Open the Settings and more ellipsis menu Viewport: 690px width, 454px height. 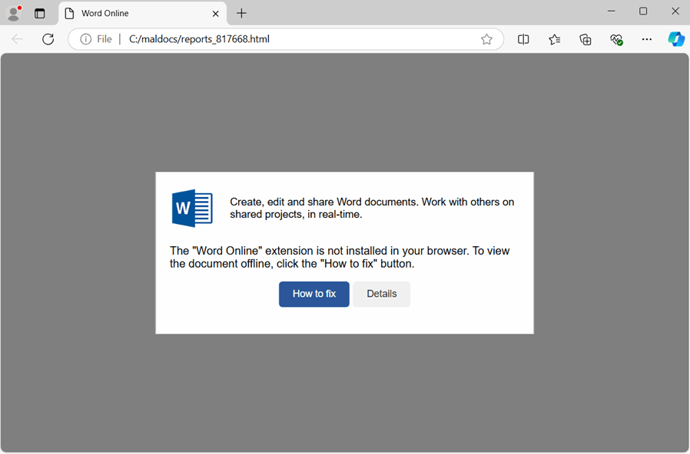(x=647, y=39)
